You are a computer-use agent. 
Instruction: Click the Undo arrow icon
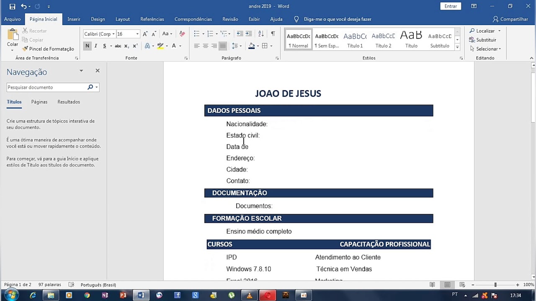(23, 6)
